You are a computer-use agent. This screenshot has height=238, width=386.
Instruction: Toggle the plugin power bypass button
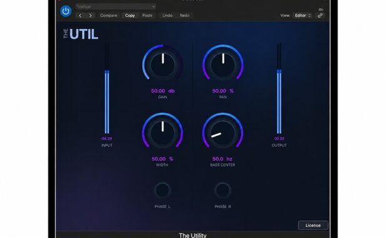pos(66,11)
